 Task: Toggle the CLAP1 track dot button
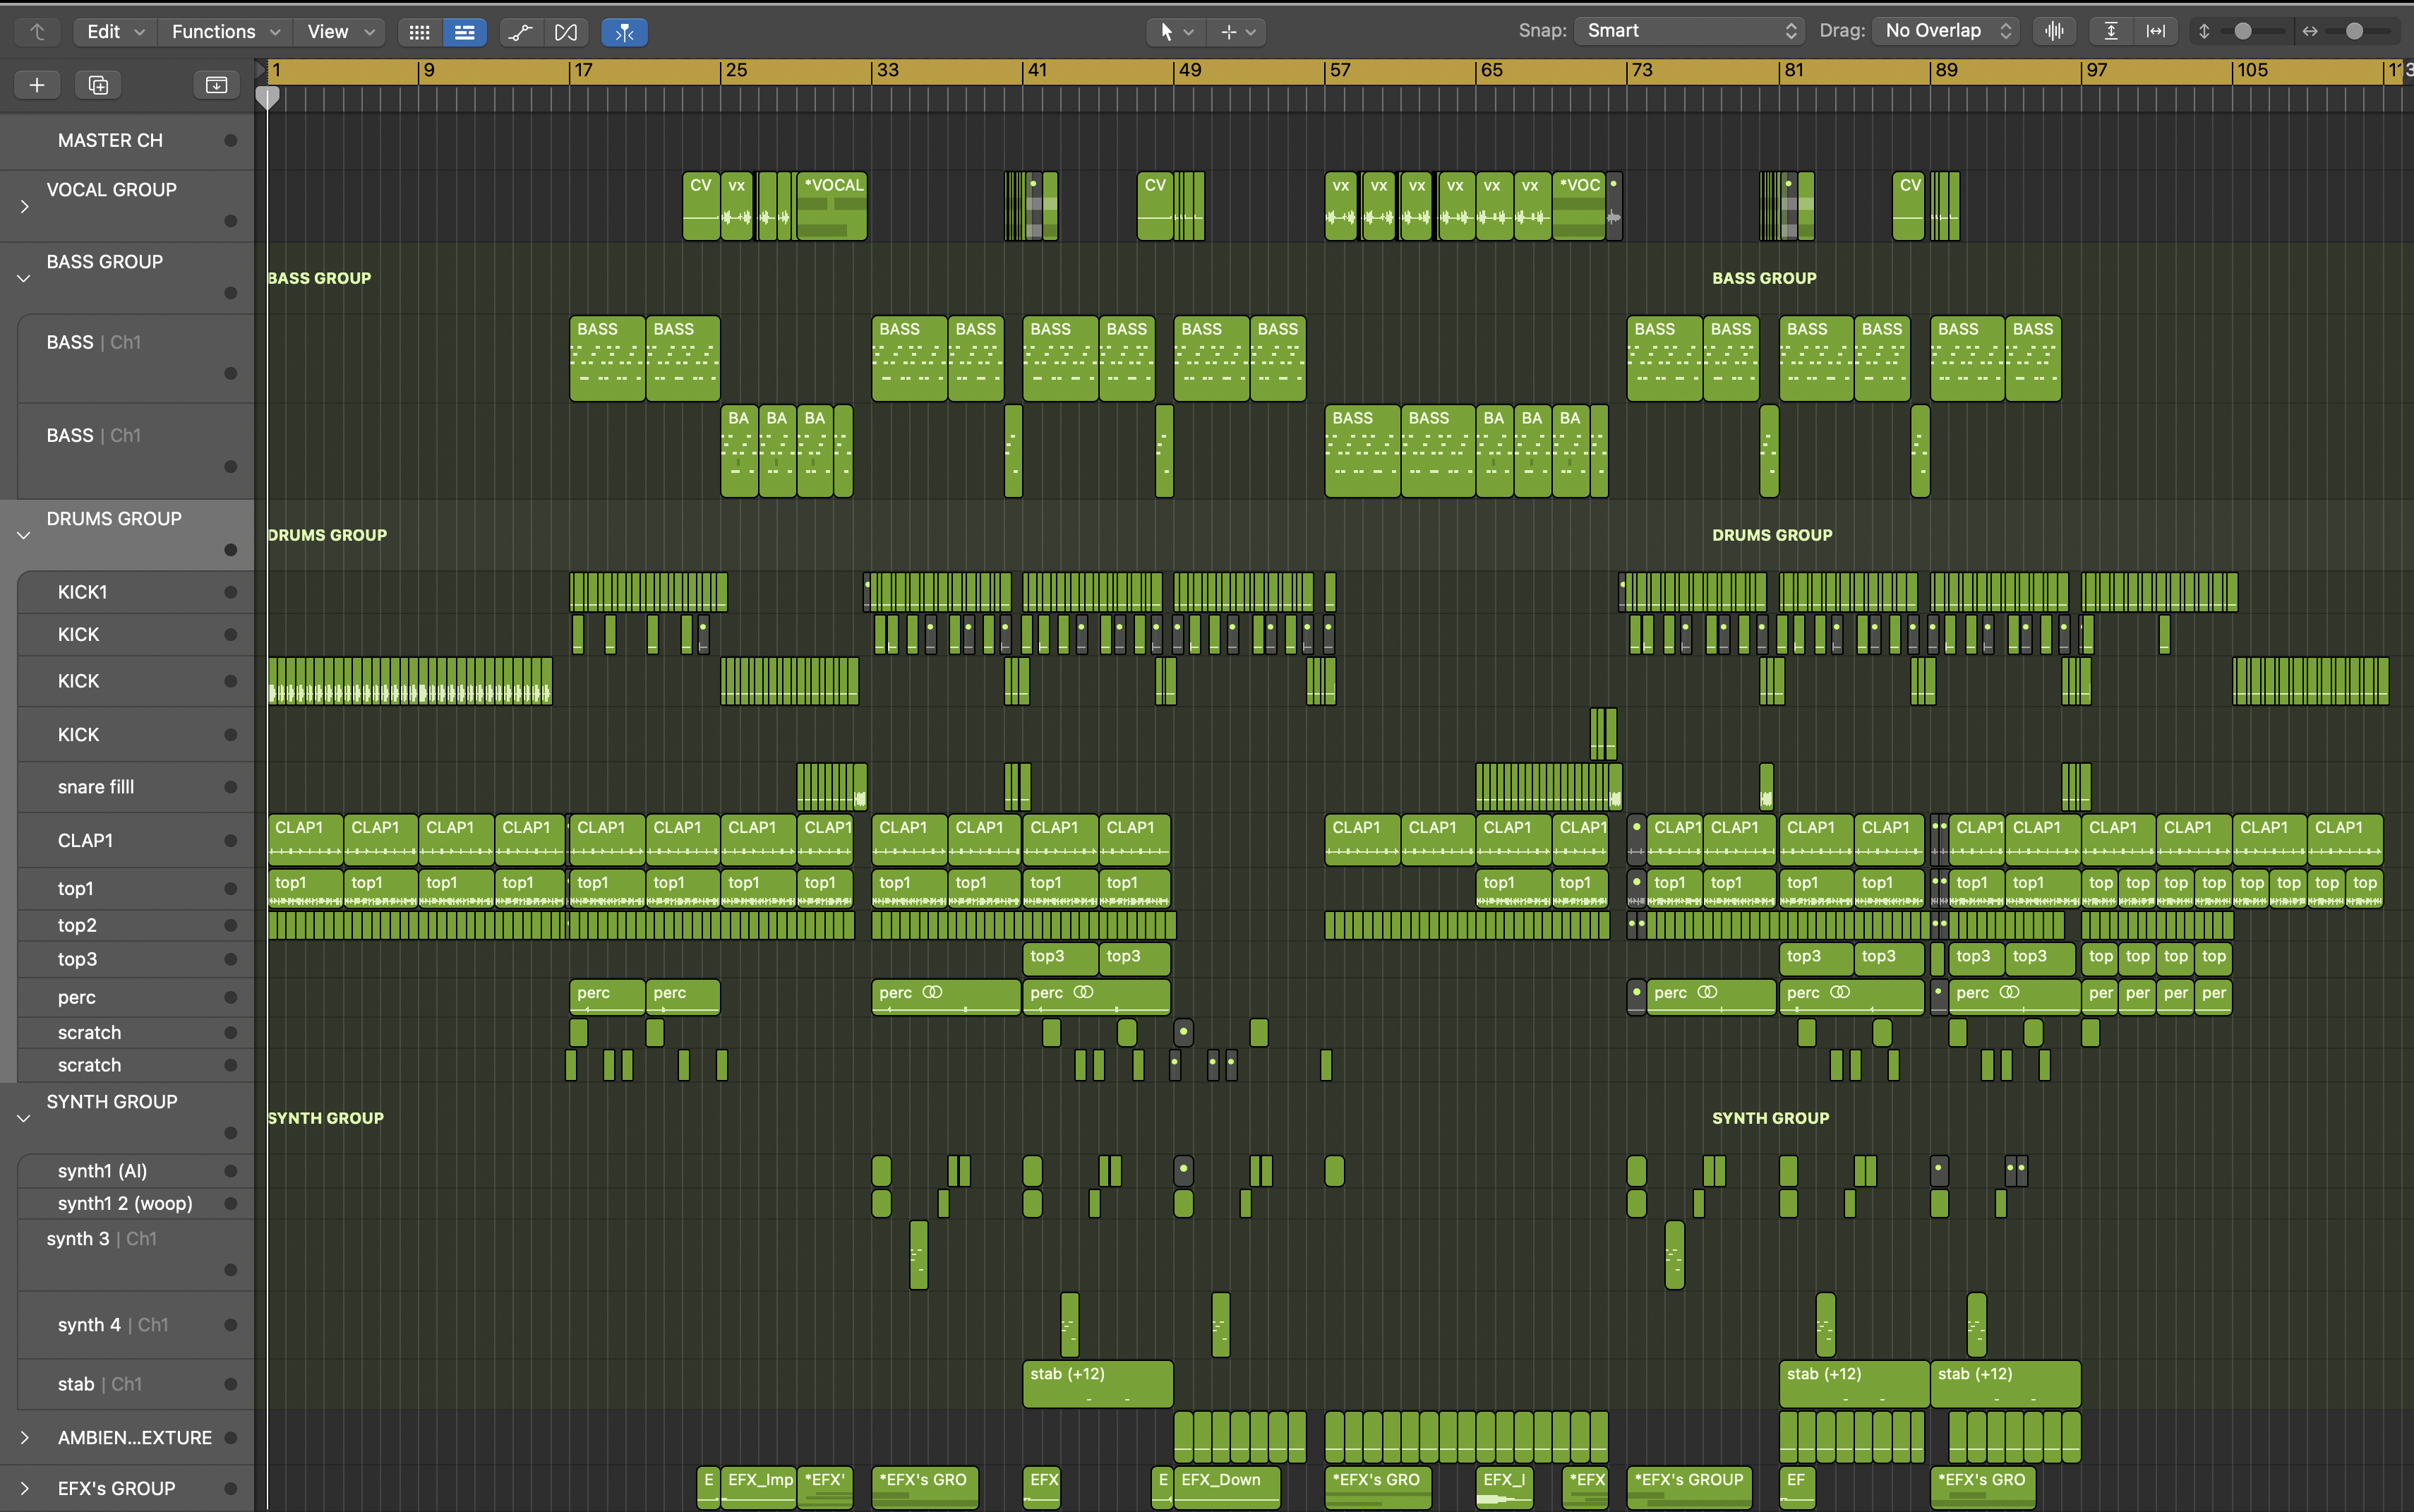tap(231, 841)
